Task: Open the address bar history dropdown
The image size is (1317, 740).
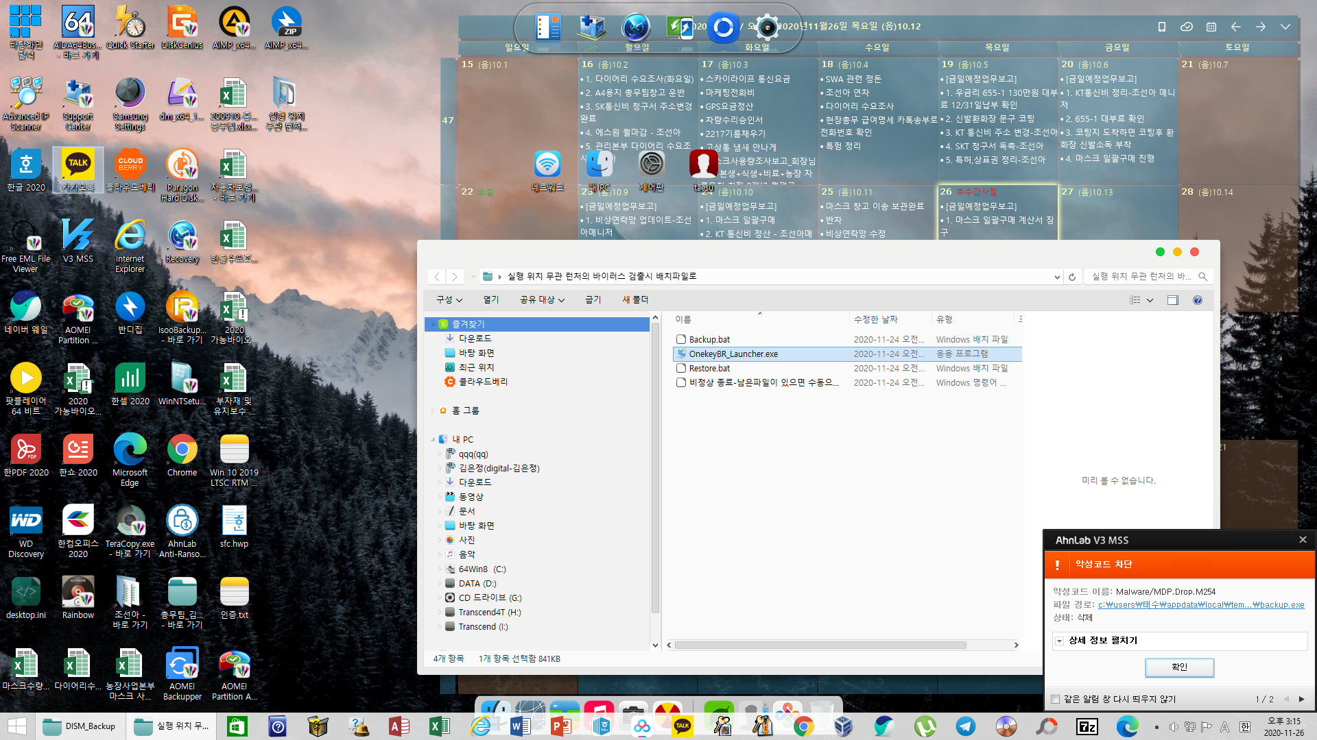Action: click(x=1056, y=277)
